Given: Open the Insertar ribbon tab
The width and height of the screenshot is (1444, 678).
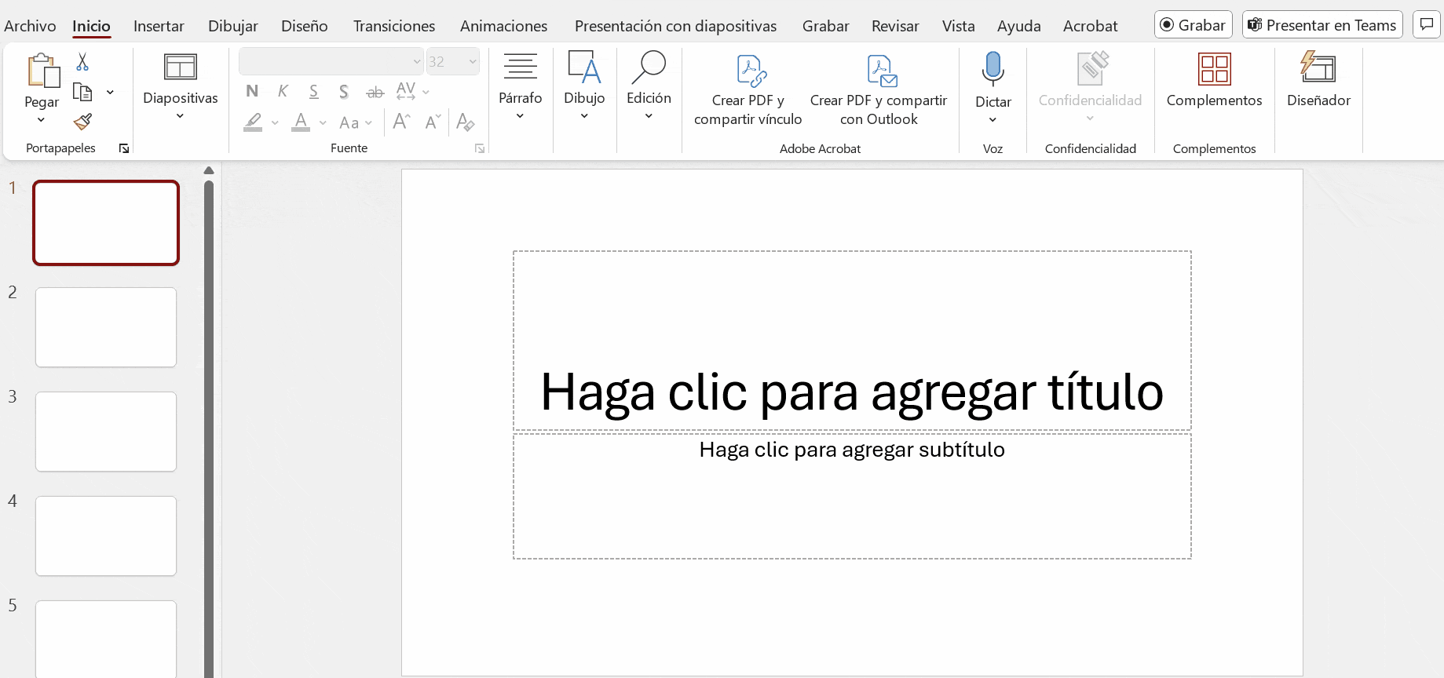Looking at the screenshot, I should [x=159, y=26].
